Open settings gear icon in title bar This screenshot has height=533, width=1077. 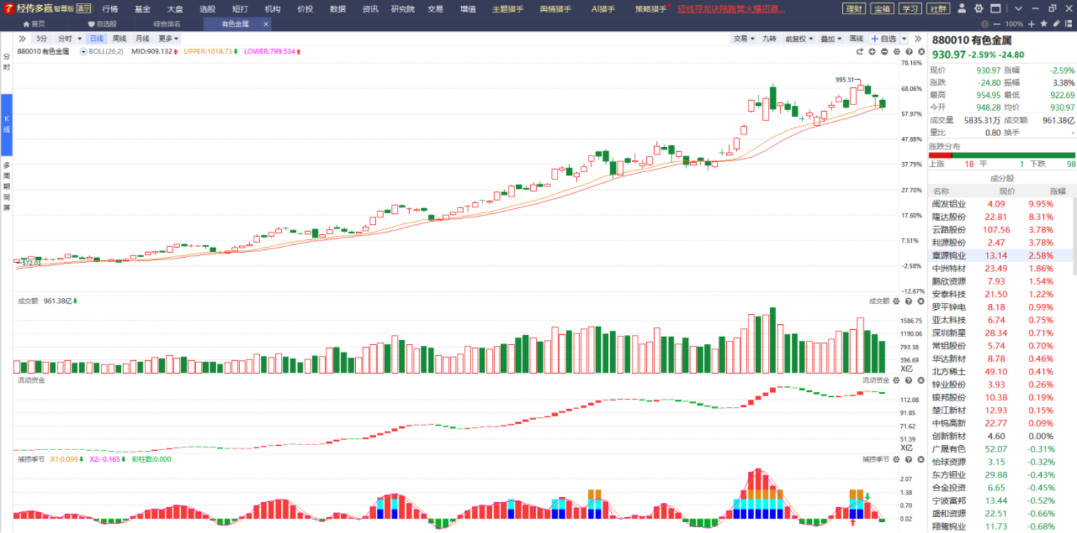click(x=978, y=9)
